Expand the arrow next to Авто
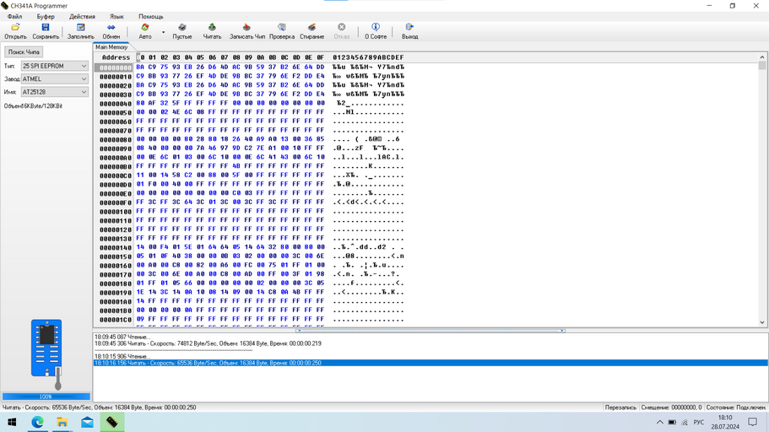 pos(163,32)
